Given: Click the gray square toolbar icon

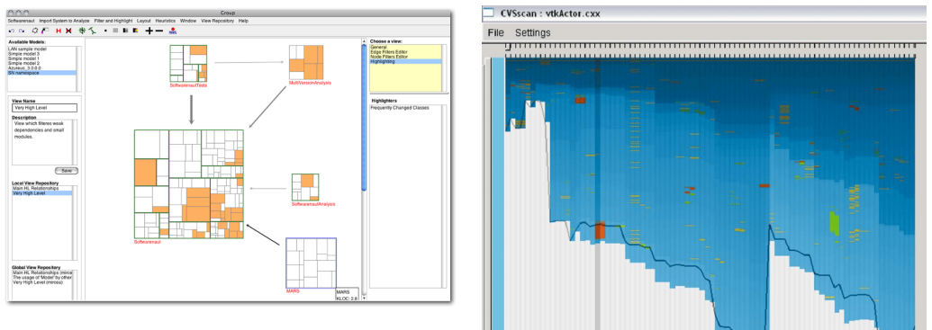Looking at the screenshot, I should [115, 31].
